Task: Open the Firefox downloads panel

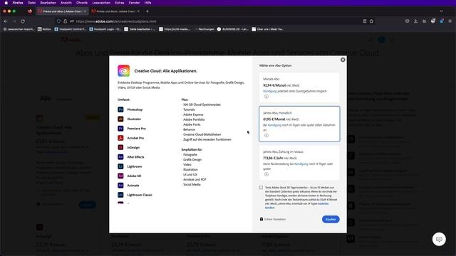Action: (x=415, y=21)
